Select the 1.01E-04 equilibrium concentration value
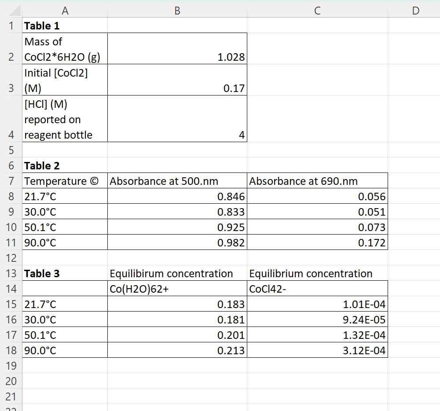Viewport: 440px width, 411px height. click(x=317, y=304)
